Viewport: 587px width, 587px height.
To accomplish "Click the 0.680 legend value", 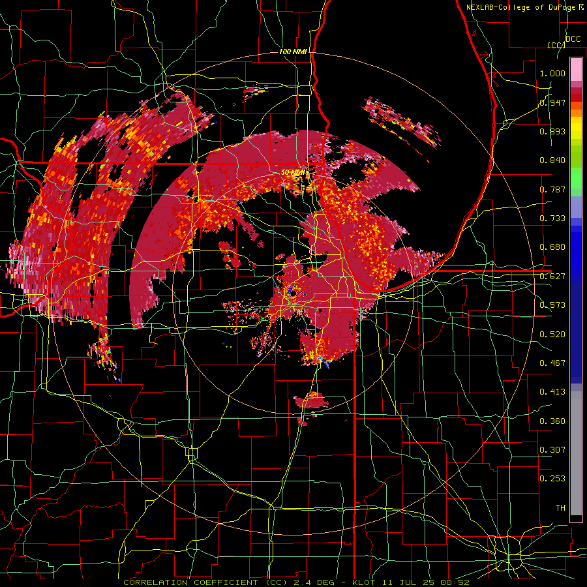I will (552, 247).
